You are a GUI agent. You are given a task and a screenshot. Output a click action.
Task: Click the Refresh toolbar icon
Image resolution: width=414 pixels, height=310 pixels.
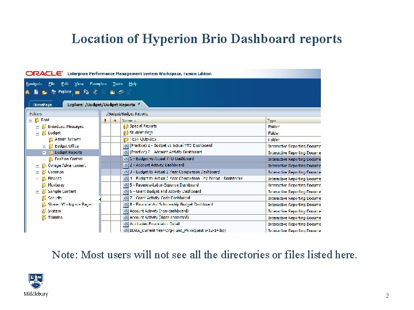coord(121,92)
